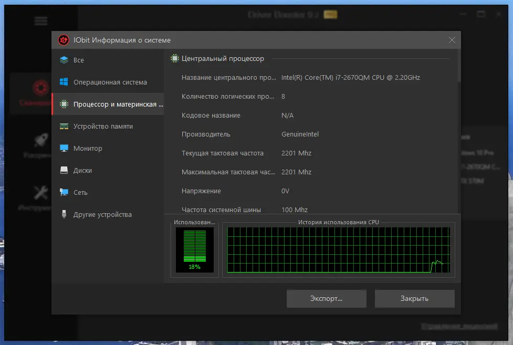The height and width of the screenshot is (345, 513).
Task: Click the CPU usage gauge showing 18%
Action: coord(195,250)
